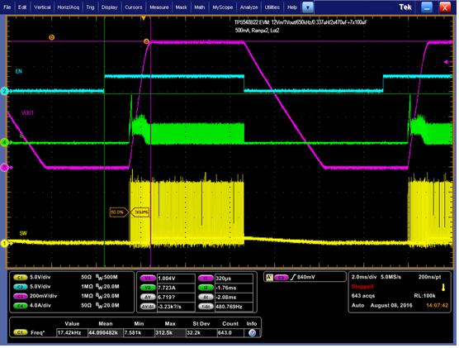Open the Horiz/Acq menu
The width and height of the screenshot is (459, 348).
pyautogui.click(x=69, y=7)
